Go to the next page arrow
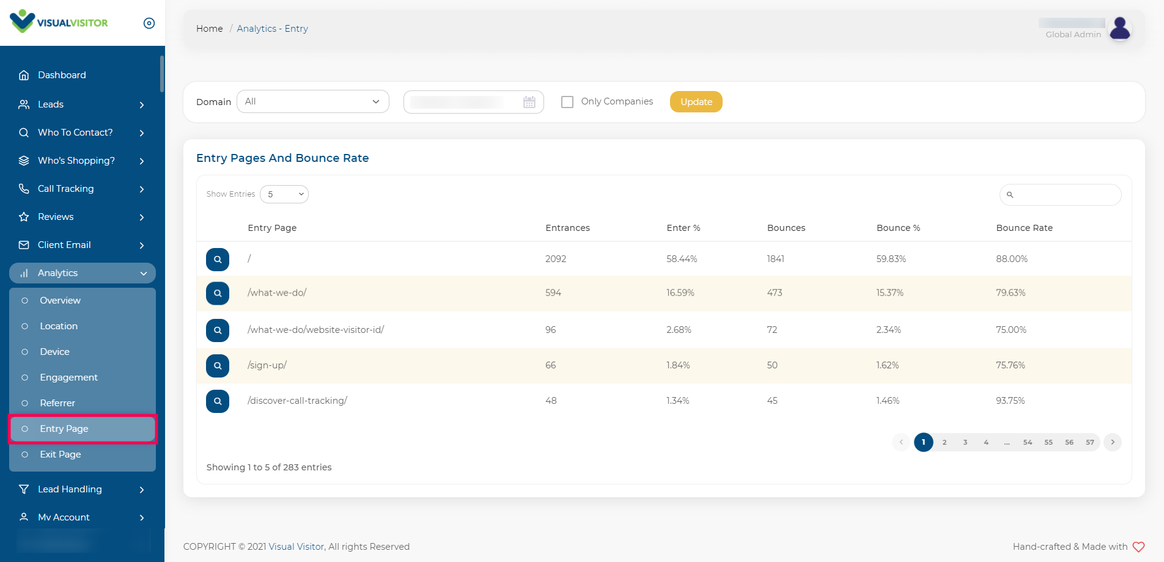1164x562 pixels. [1113, 442]
